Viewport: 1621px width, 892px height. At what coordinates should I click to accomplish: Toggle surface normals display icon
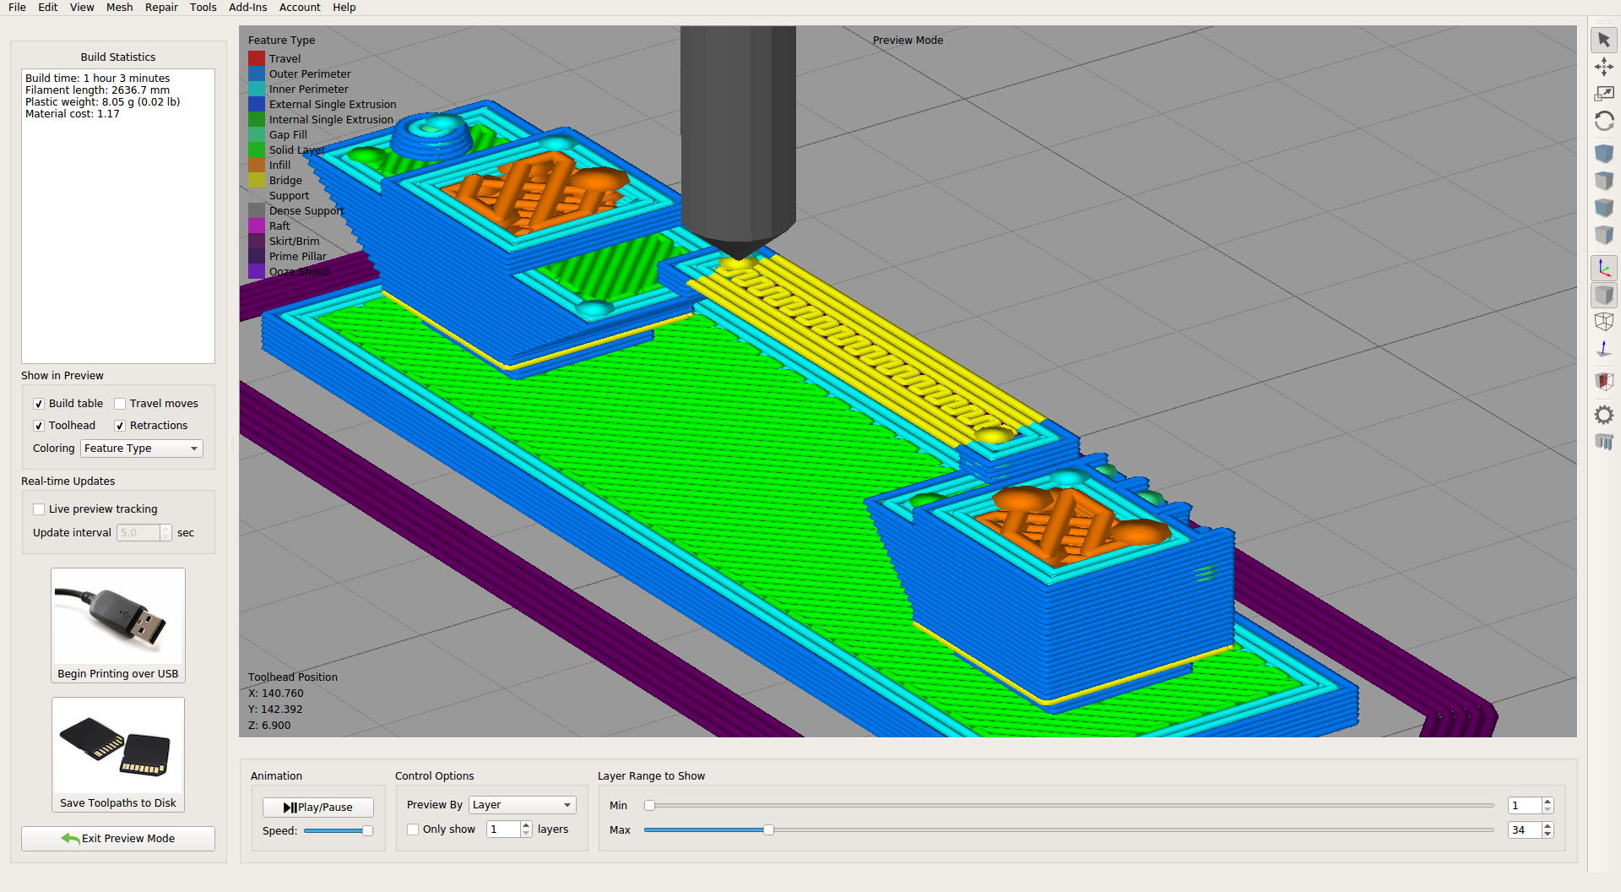(1603, 349)
